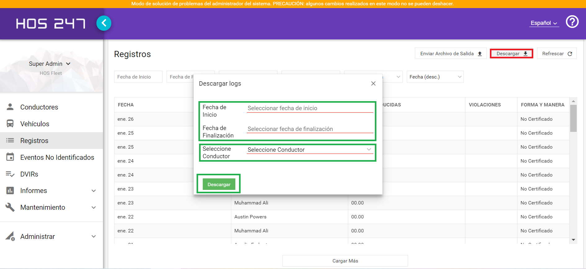Open the Seleccione Conductor dropdown
586x269 pixels.
point(310,150)
